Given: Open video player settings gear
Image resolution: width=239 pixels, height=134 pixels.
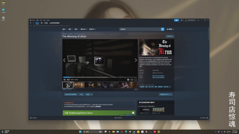Looking at the screenshot, I should pyautogui.click(x=128, y=80).
